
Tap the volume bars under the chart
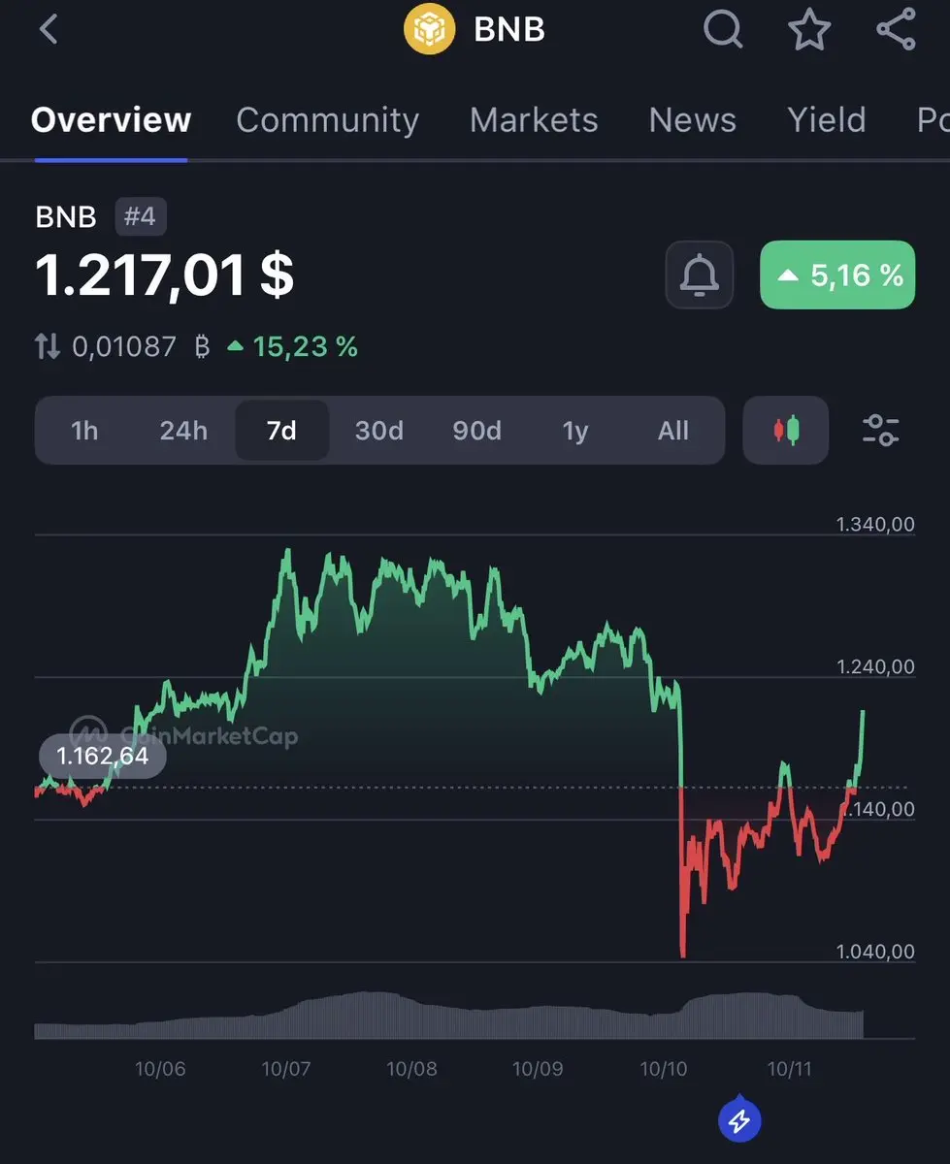tap(448, 1015)
